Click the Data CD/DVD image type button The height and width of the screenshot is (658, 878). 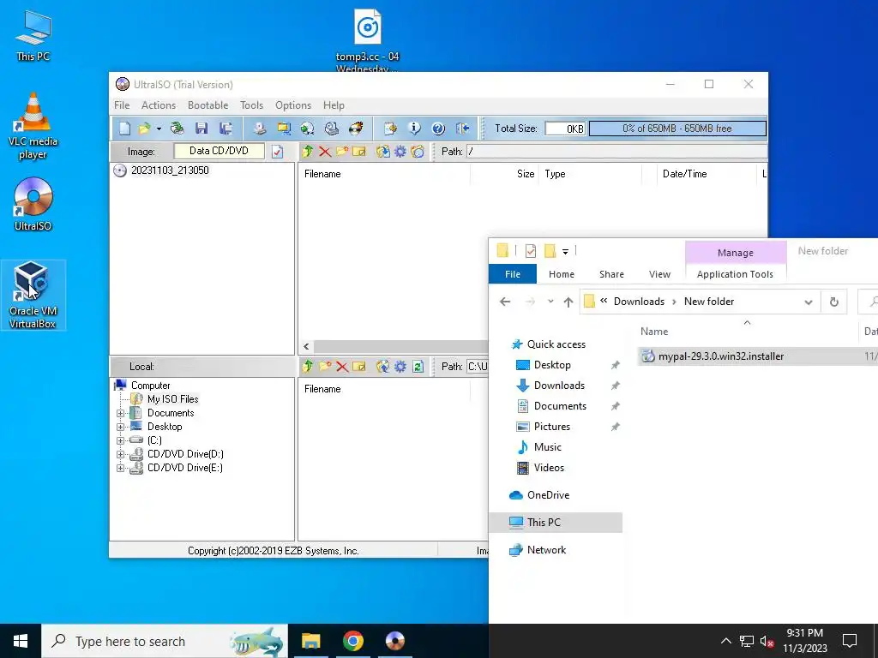pos(219,151)
